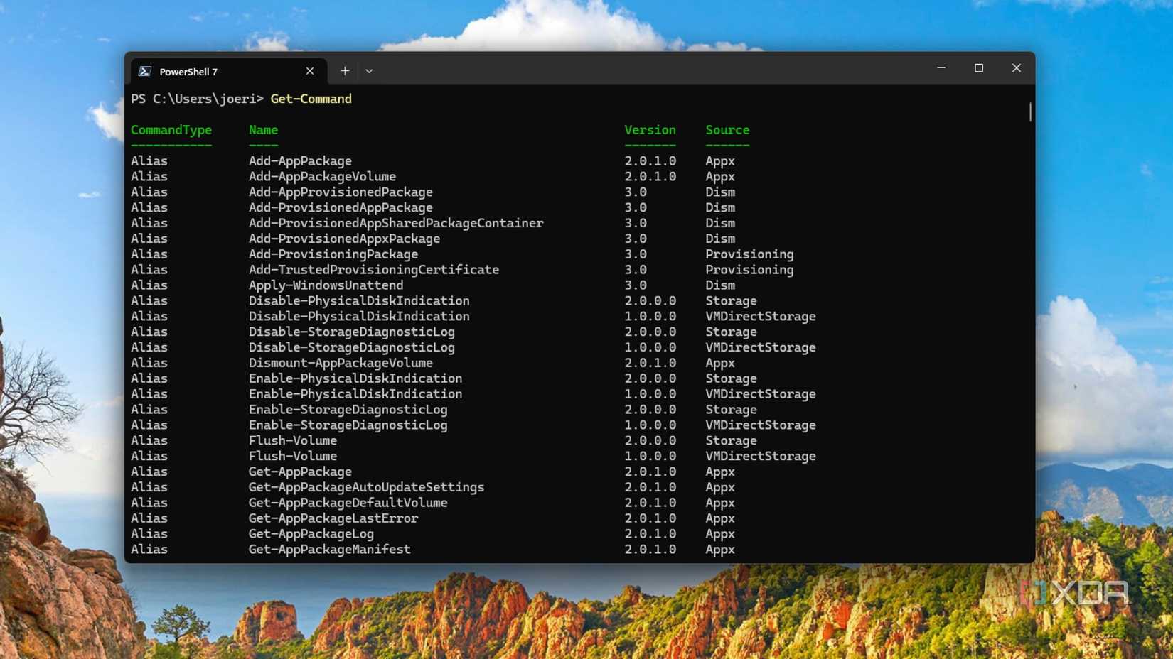
Task: Click the Version column header
Action: tap(650, 130)
